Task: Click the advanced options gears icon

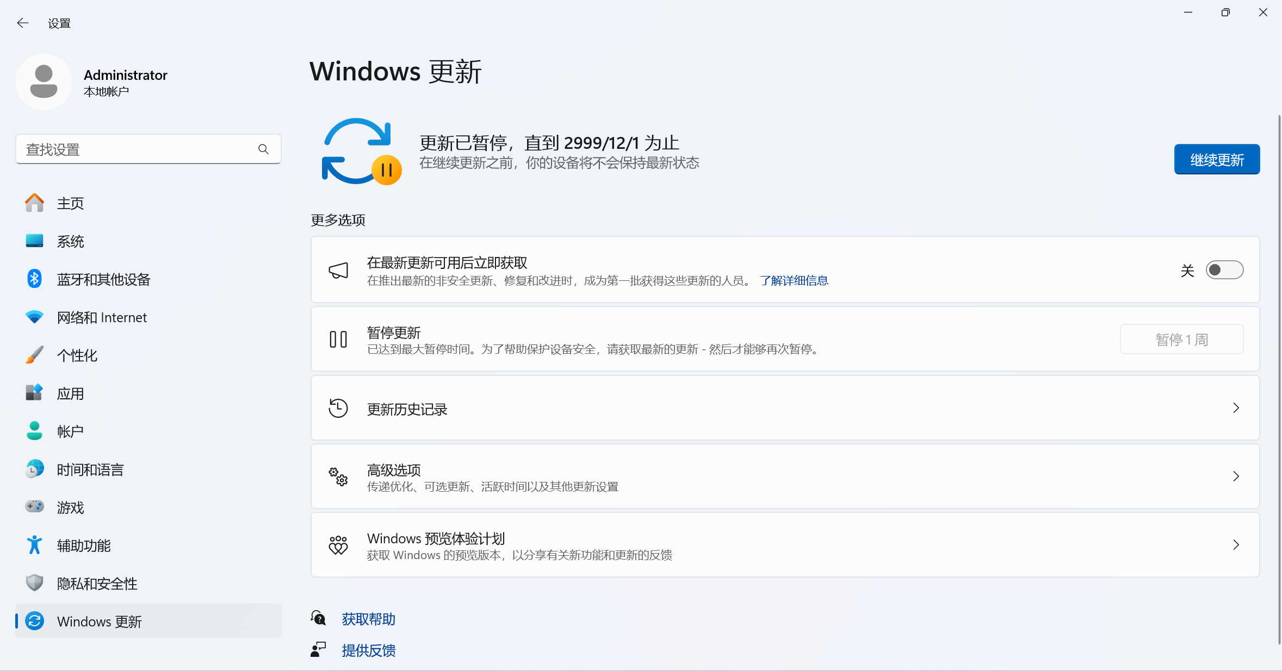Action: coord(338,476)
